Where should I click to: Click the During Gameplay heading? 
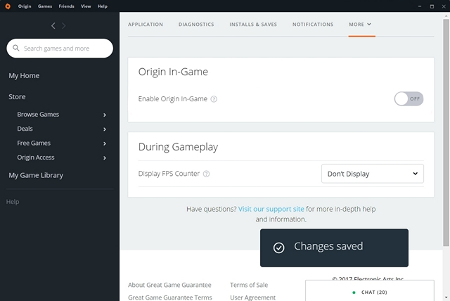178,147
